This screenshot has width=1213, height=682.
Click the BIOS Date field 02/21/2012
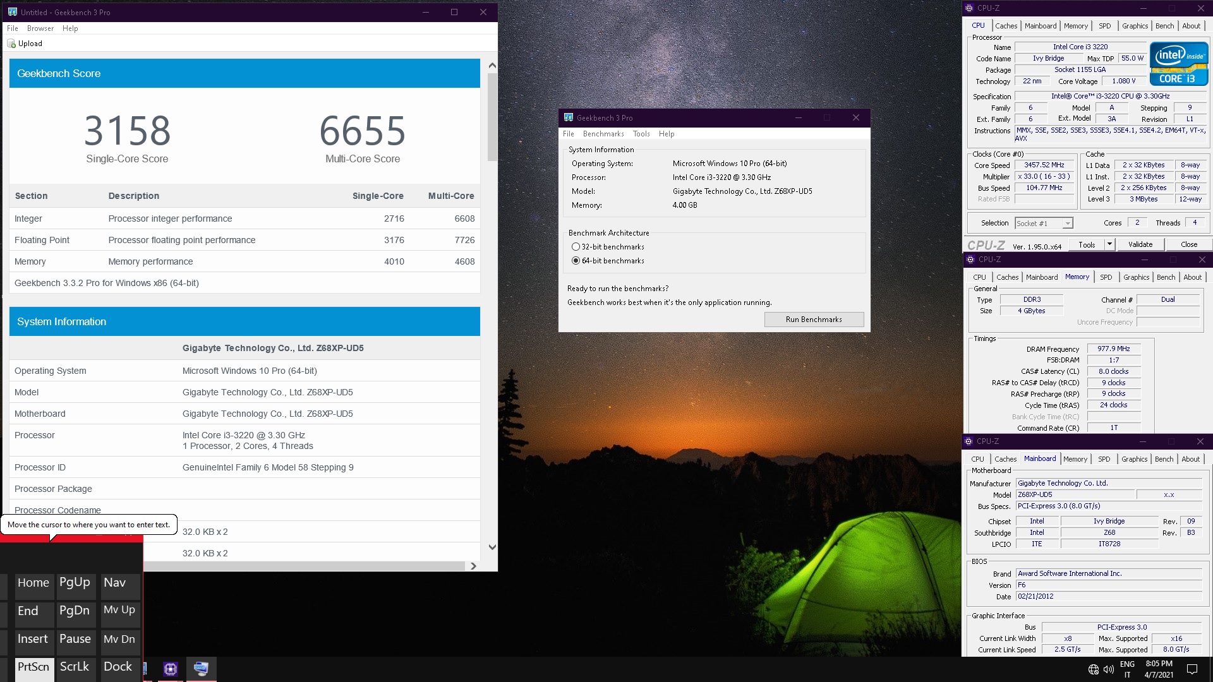tap(1109, 597)
